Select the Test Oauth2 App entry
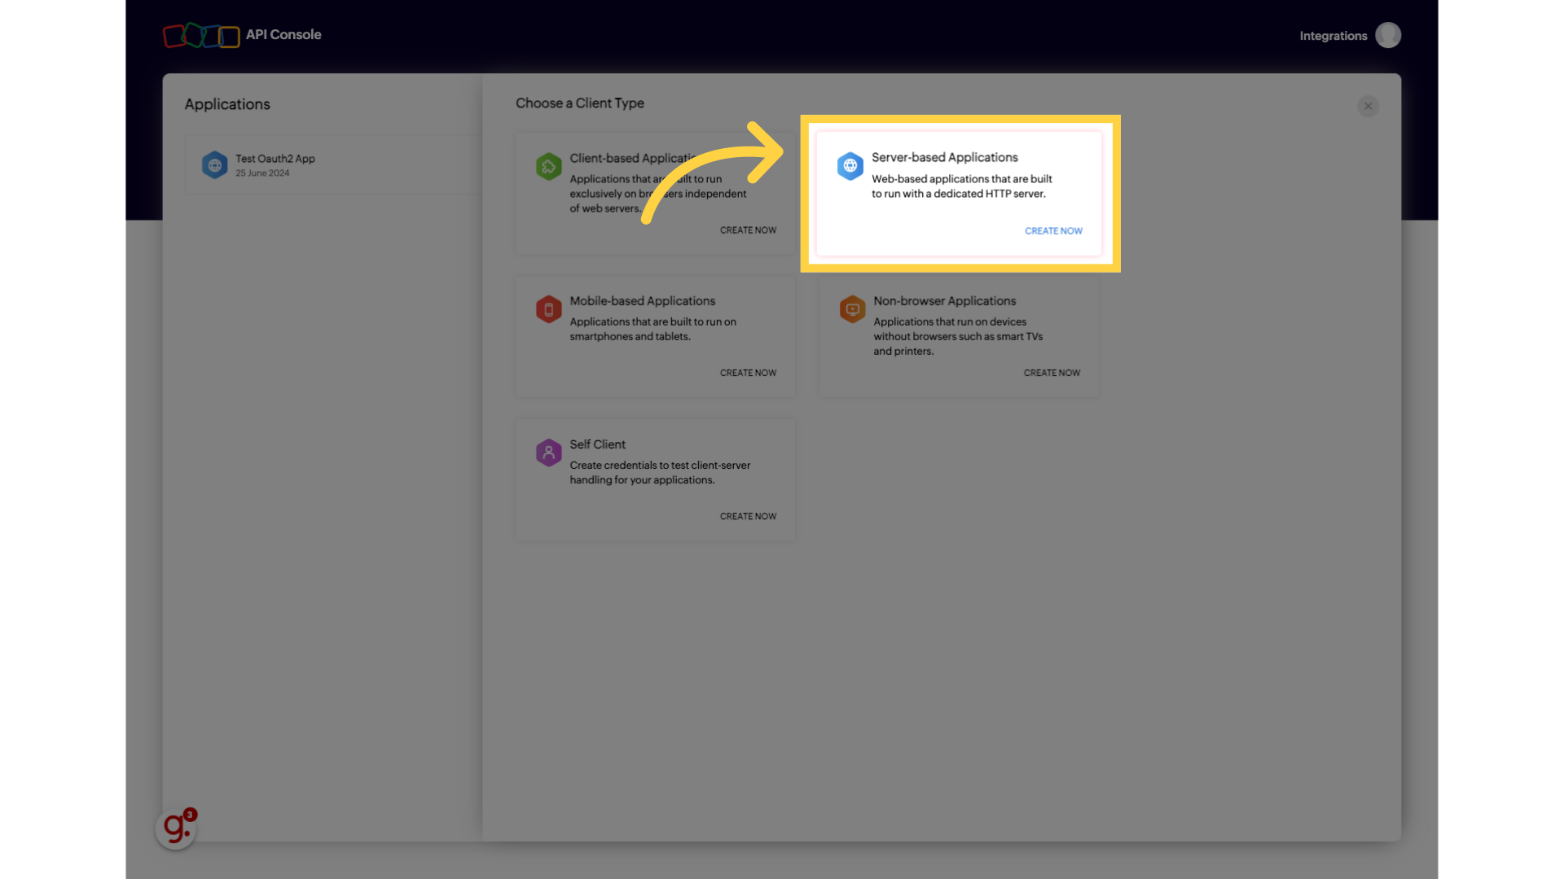This screenshot has width=1564, height=879. [x=334, y=164]
